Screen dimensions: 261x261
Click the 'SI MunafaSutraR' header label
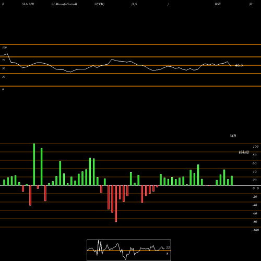(64, 4)
